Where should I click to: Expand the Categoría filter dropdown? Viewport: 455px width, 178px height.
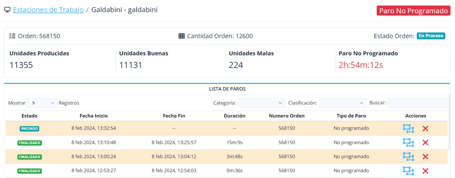(x=262, y=103)
